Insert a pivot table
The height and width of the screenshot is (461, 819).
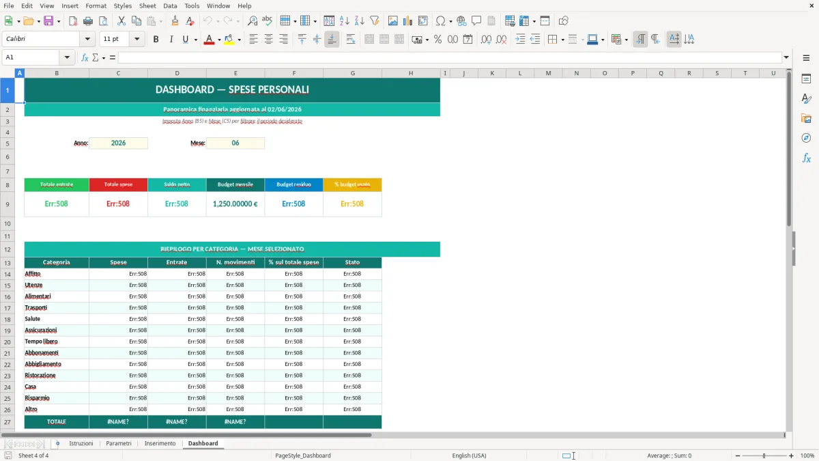pyautogui.click(x=423, y=21)
